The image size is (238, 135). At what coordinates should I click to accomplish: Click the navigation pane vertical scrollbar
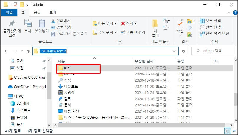pyautogui.click(x=49, y=86)
